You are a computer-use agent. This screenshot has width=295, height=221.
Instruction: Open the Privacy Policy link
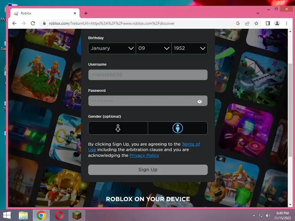144,155
